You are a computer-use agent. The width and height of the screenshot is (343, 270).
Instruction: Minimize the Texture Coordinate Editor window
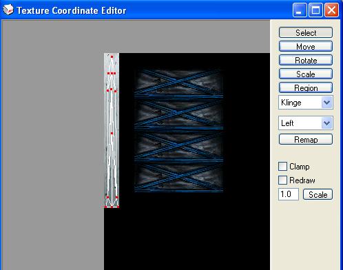coord(300,10)
